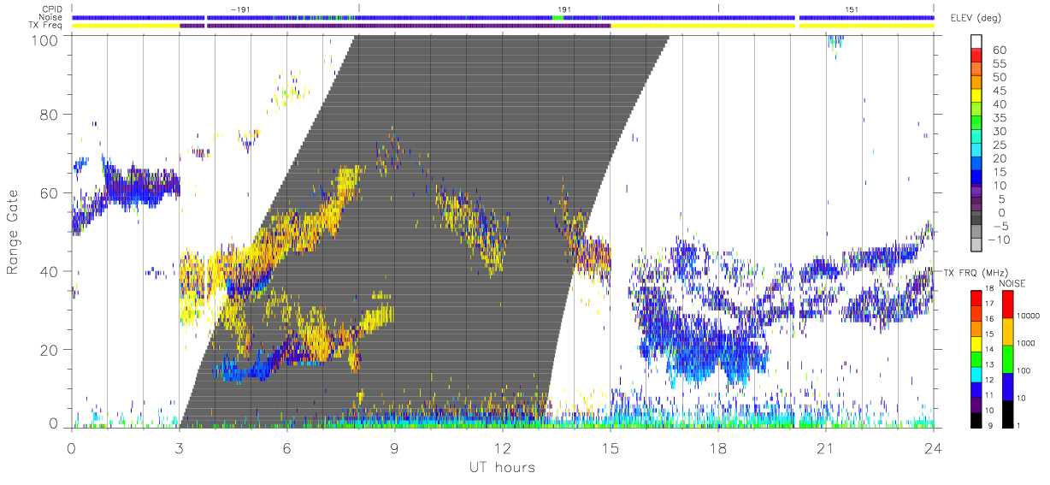1050x485 pixels.
Task: Click the 20 tick label on Range Gate axis
Action: [50, 350]
